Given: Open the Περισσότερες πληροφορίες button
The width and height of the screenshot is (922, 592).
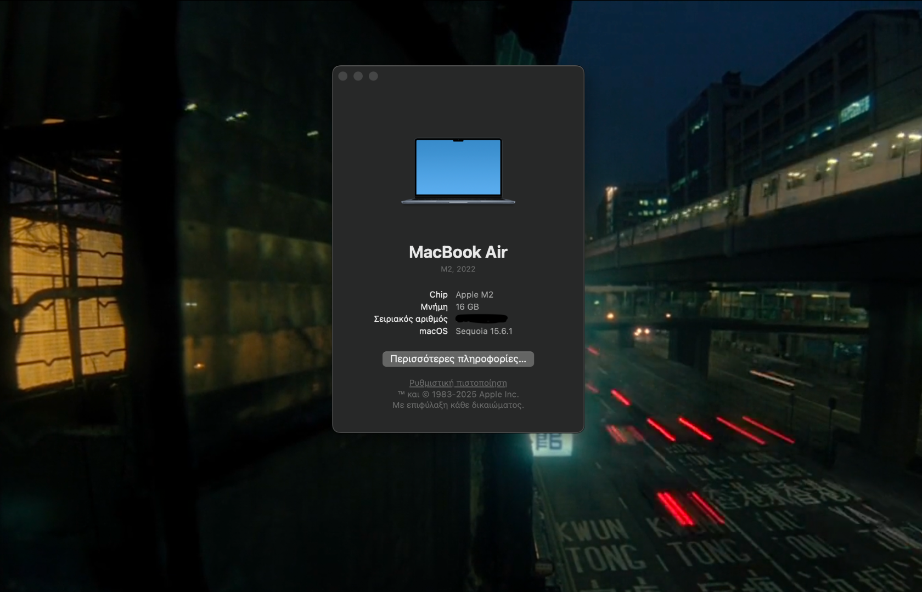Looking at the screenshot, I should point(458,359).
